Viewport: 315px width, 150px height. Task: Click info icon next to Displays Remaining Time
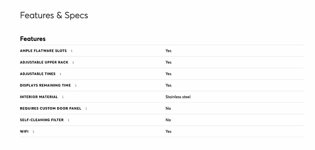(x=76, y=85)
